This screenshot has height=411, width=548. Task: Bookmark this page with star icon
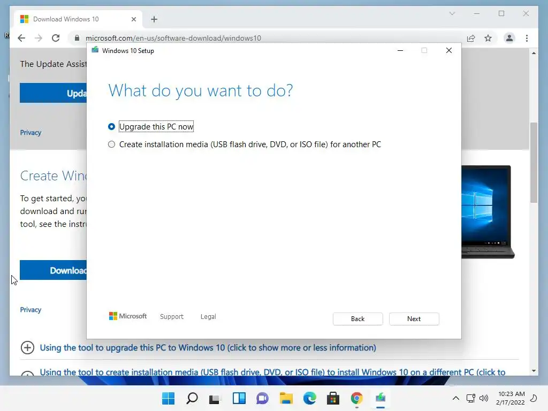coord(488,38)
